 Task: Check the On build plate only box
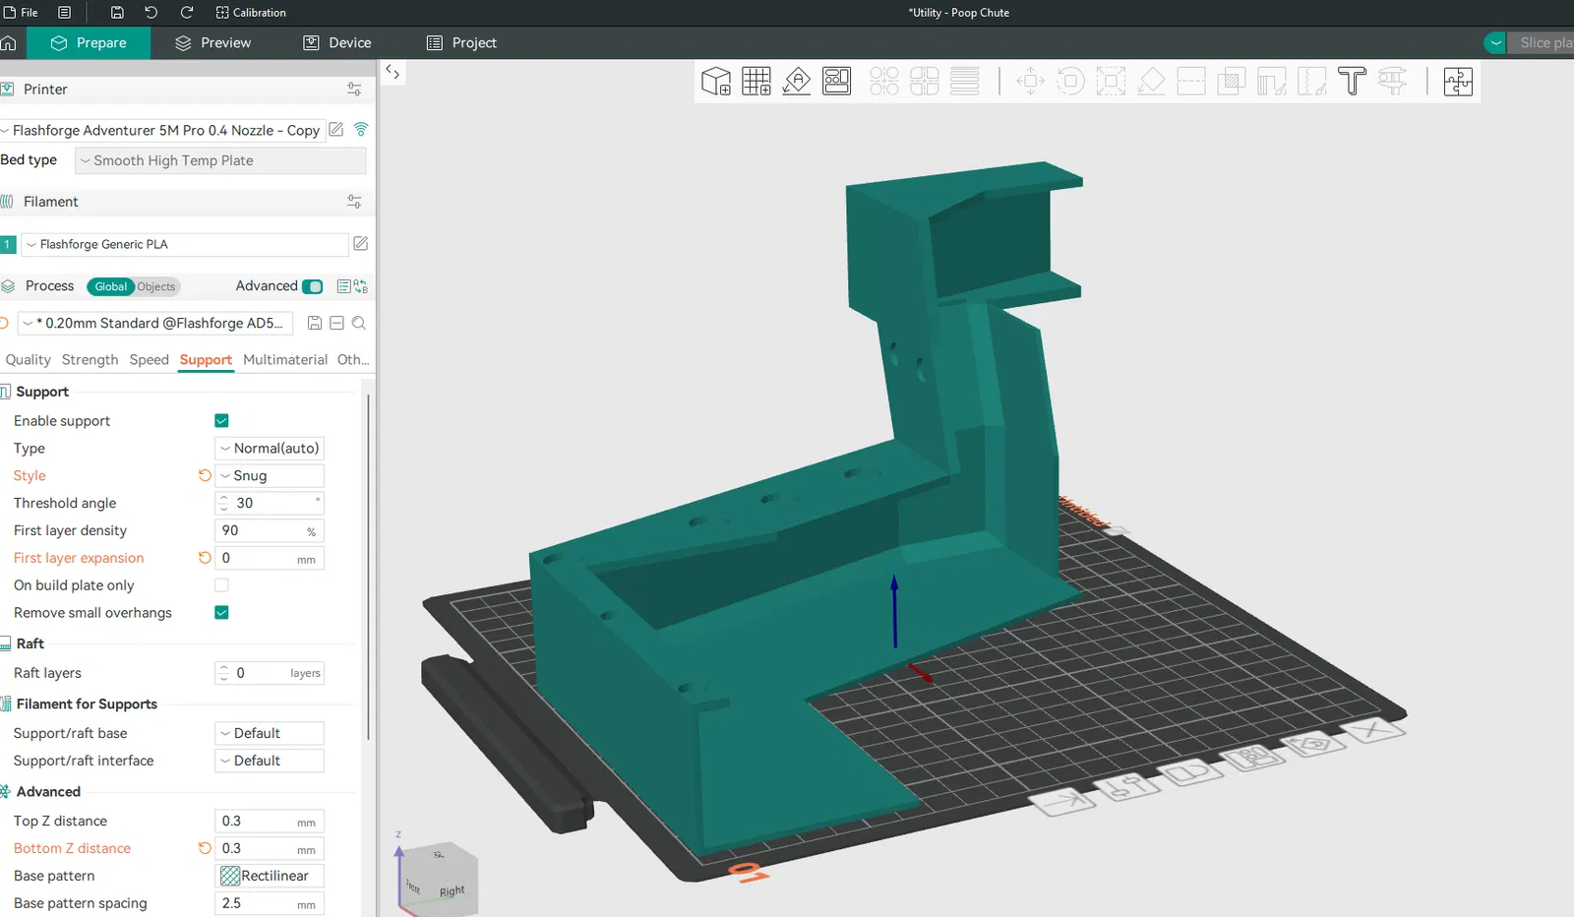221,585
